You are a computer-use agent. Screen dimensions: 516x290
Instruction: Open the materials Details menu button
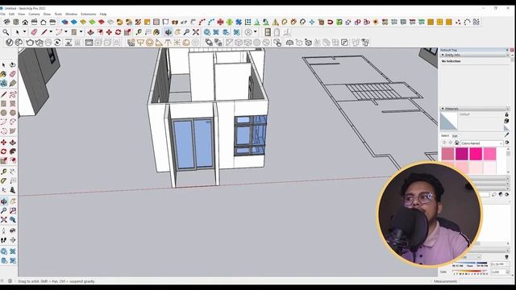coord(507,143)
